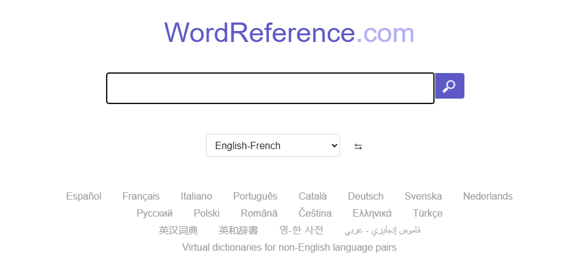The image size is (579, 272).
Task: Open the Français dictionary link
Action: [x=141, y=196]
